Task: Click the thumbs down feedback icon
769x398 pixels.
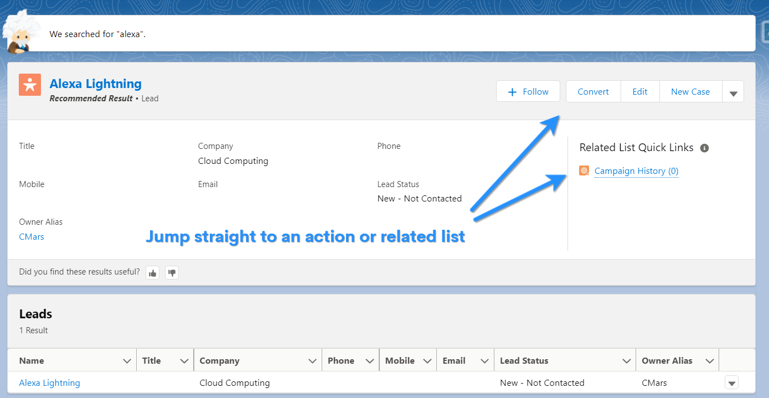Action: coord(172,272)
